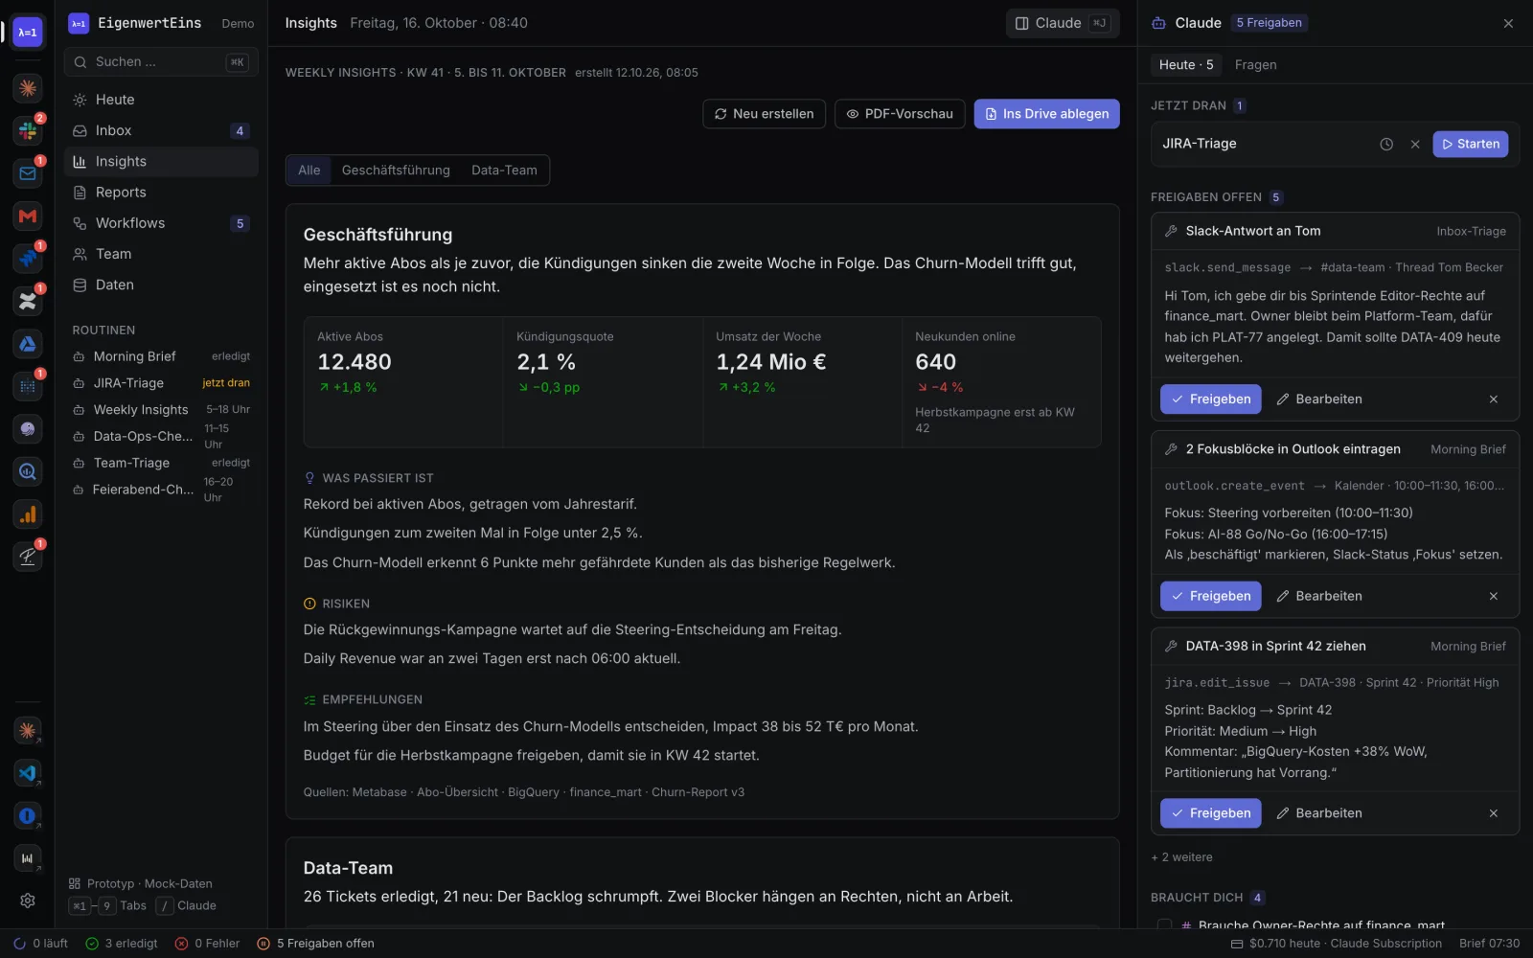Snooze JIRA-Triage with the clock icon
1533x958 pixels.
click(x=1386, y=144)
